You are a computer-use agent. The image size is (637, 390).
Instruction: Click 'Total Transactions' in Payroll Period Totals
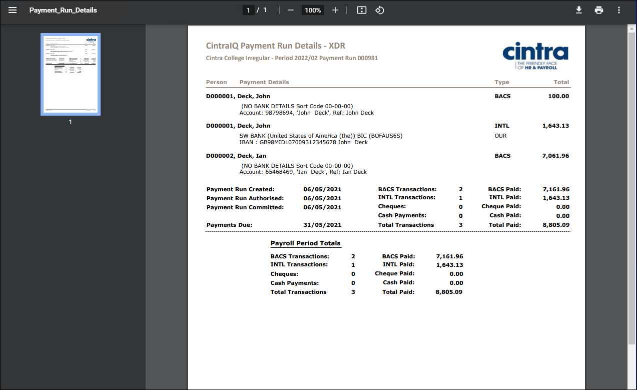point(298,292)
